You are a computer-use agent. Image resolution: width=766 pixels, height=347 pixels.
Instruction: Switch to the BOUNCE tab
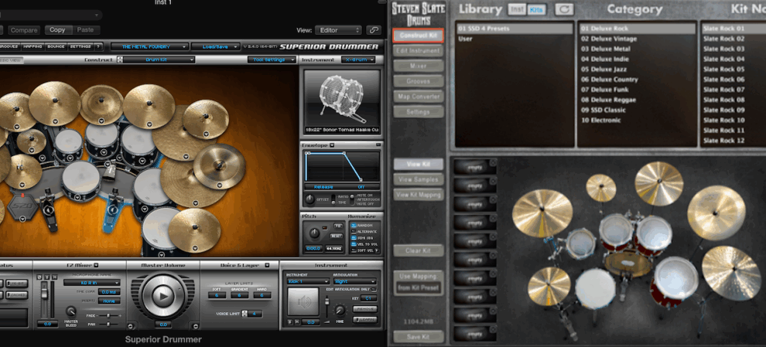click(x=55, y=46)
